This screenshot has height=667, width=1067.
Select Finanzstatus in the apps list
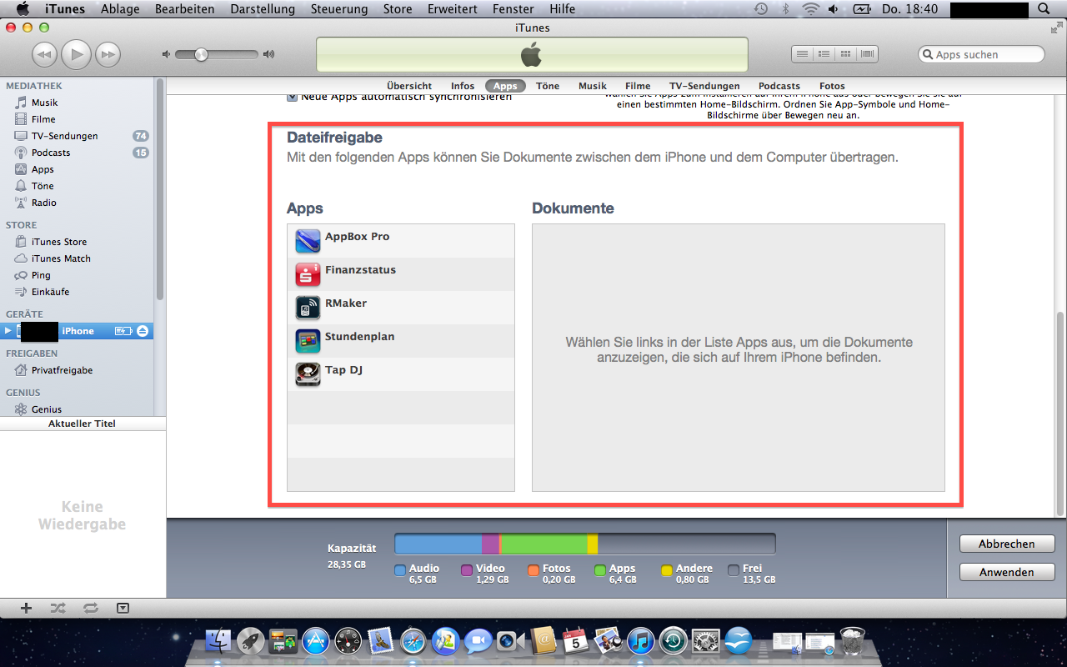(x=401, y=274)
